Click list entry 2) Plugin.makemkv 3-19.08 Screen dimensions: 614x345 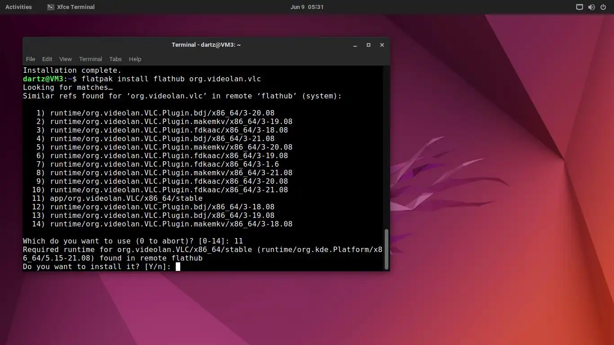[165, 122]
